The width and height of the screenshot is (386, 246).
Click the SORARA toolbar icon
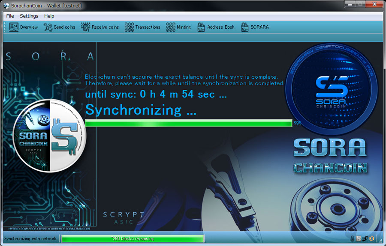[245, 27]
